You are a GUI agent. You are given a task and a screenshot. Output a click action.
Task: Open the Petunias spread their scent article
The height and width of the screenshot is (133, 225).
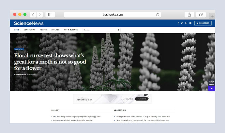pyautogui.click(x=73, y=120)
